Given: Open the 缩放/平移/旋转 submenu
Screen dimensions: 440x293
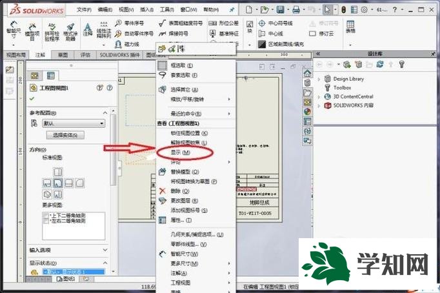Looking at the screenshot, I should 196,99.
